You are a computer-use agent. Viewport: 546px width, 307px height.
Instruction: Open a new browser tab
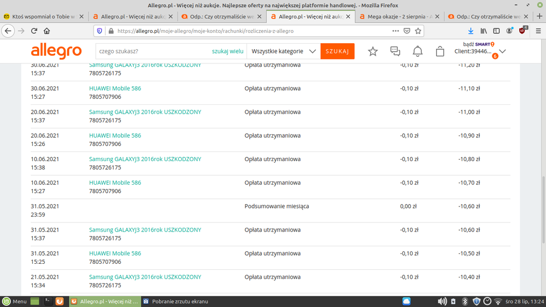click(539, 16)
